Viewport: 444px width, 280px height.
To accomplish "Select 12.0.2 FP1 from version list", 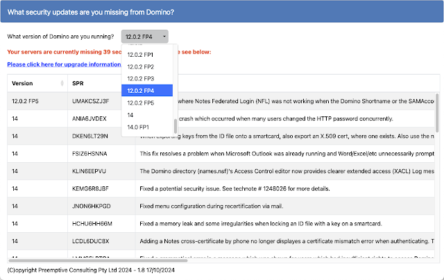I will click(x=147, y=55).
